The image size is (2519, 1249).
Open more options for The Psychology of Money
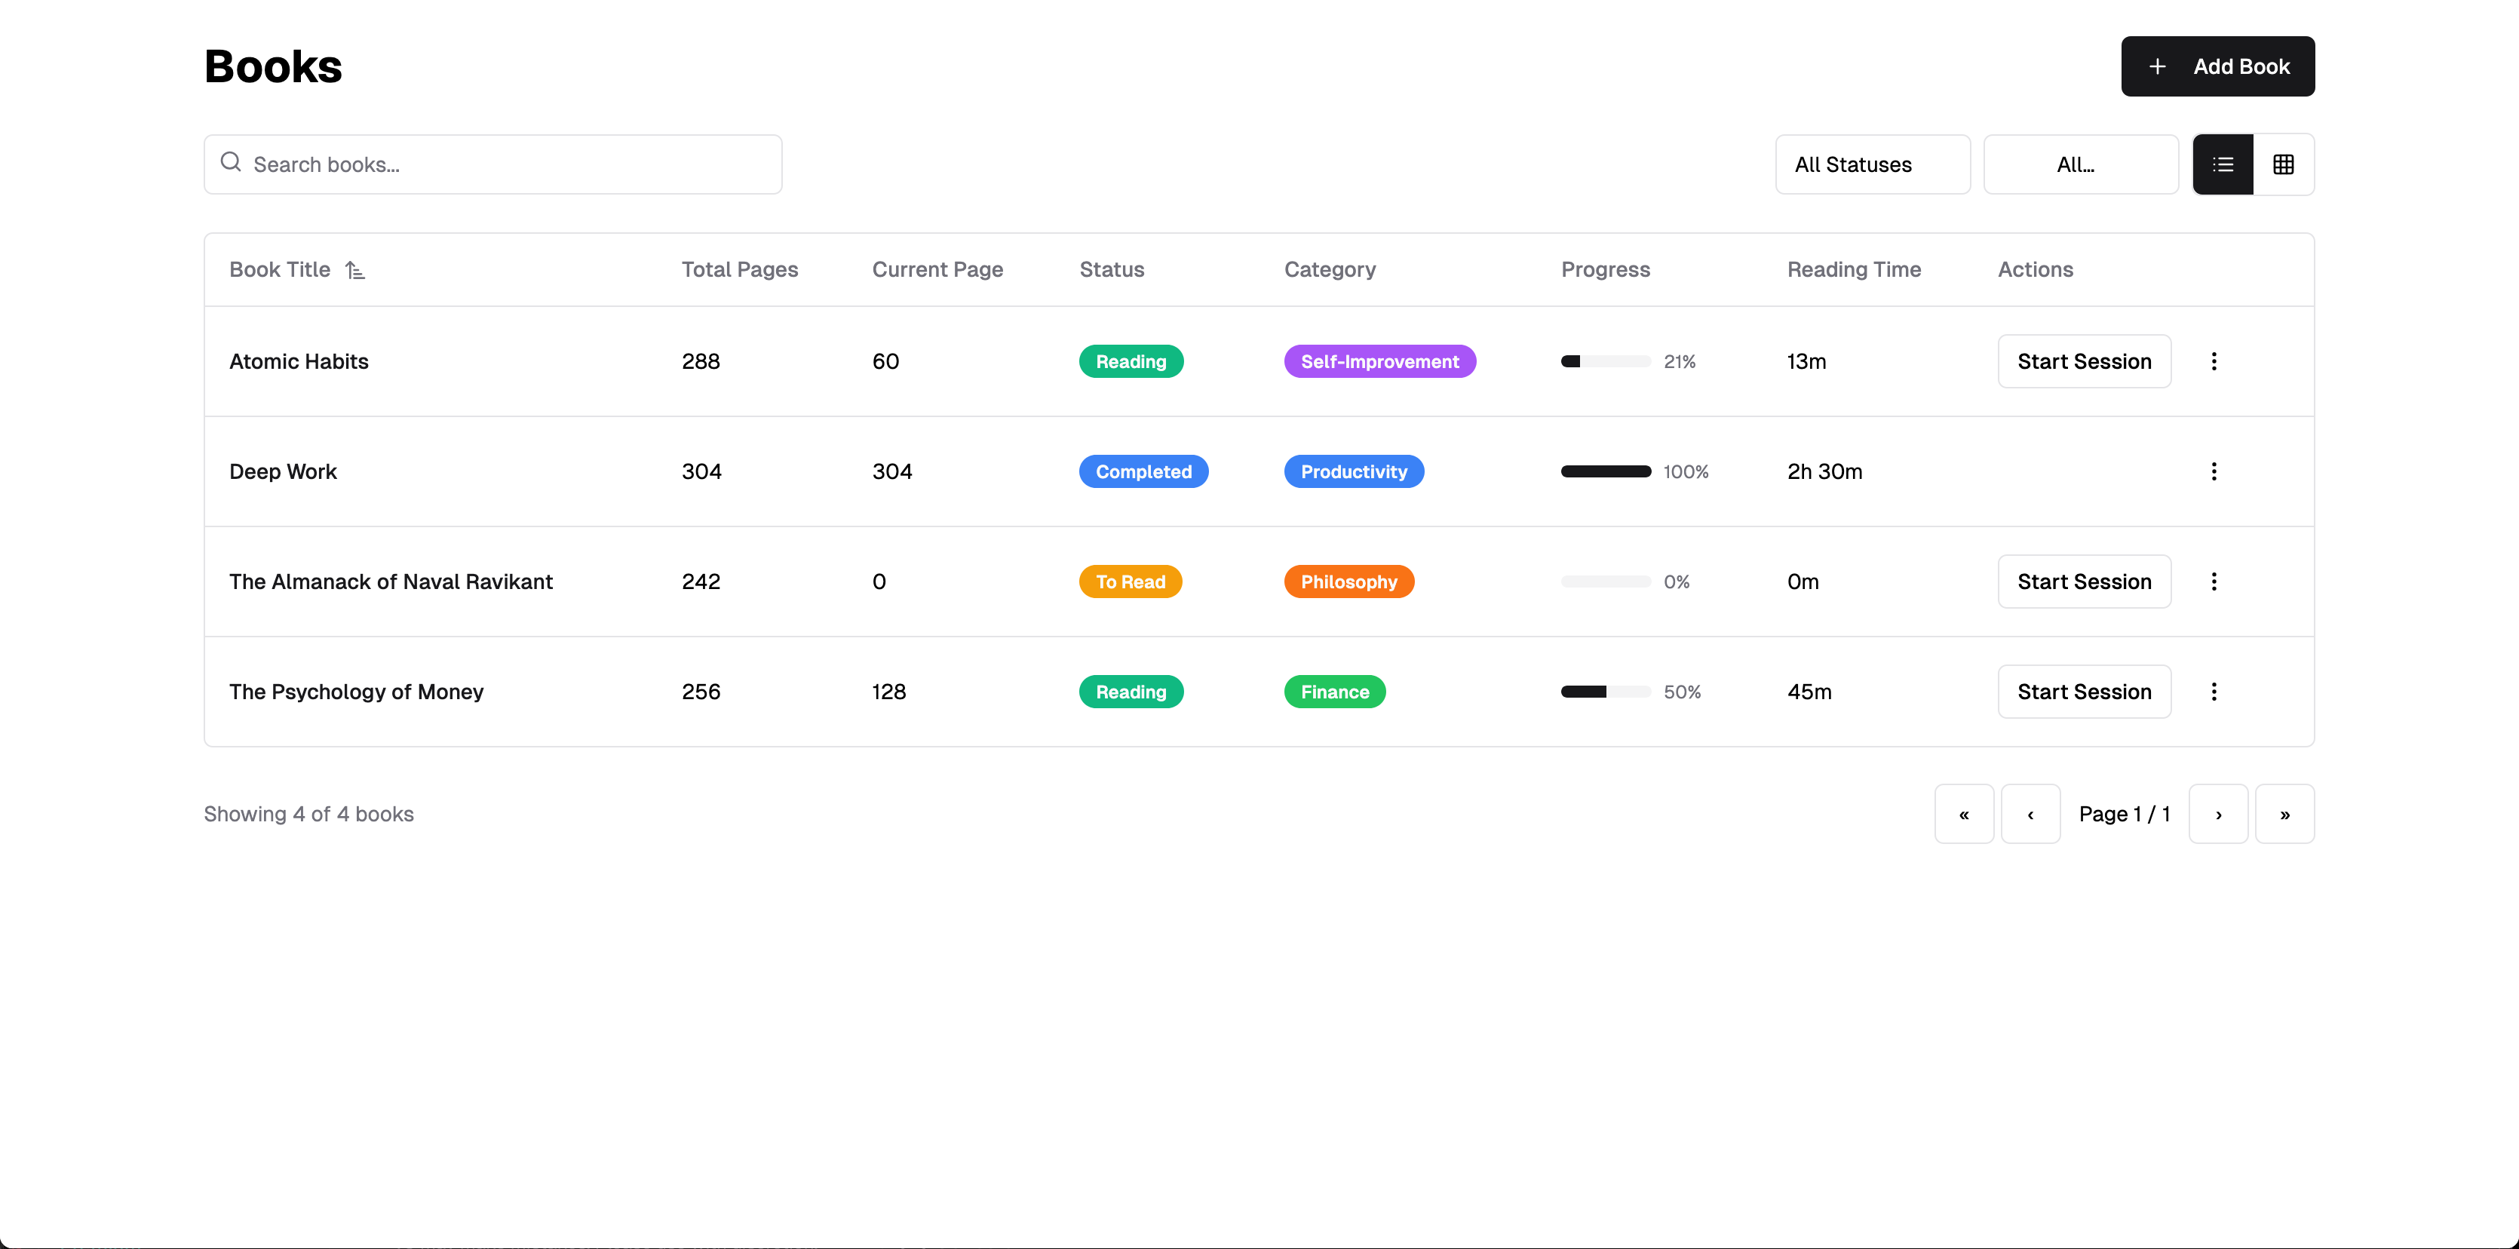point(2214,692)
